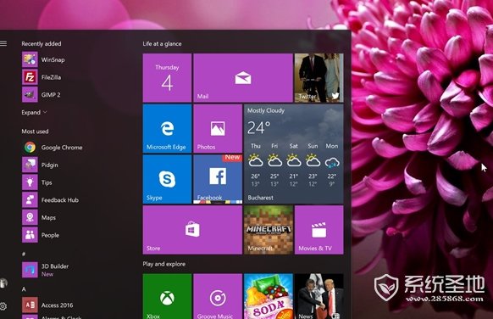Image resolution: width=493 pixels, height=319 pixels.
Task: Click the 'Most used' heading
Action: pyautogui.click(x=35, y=132)
